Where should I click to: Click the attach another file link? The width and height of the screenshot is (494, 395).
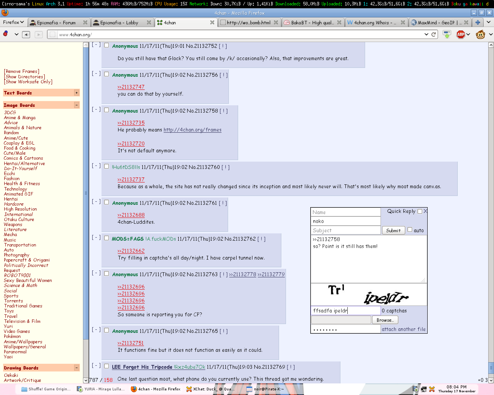pos(404,329)
